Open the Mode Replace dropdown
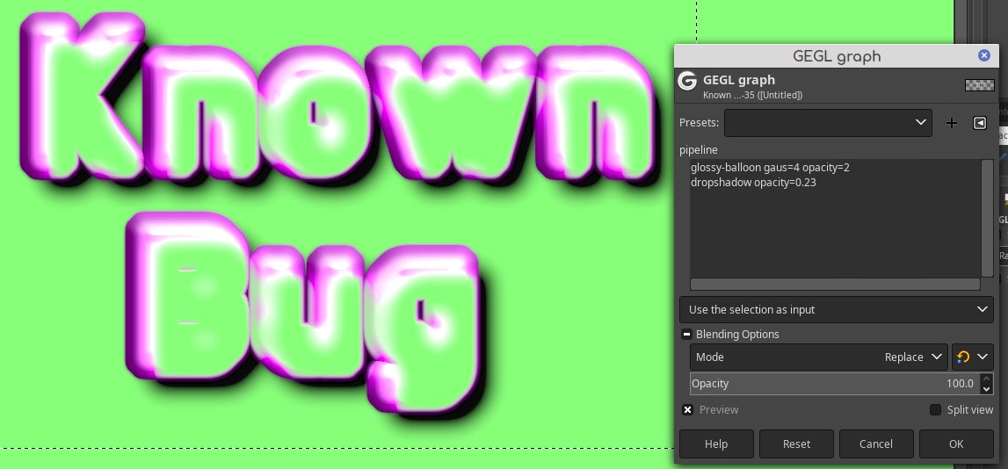The height and width of the screenshot is (469, 1008). 818,357
